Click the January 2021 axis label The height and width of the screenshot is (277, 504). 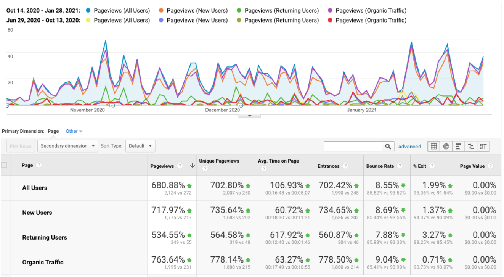[x=361, y=110]
